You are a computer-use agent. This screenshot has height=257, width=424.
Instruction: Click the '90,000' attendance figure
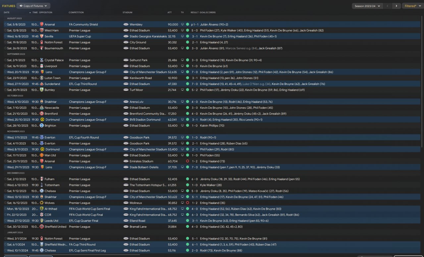pos(173,24)
